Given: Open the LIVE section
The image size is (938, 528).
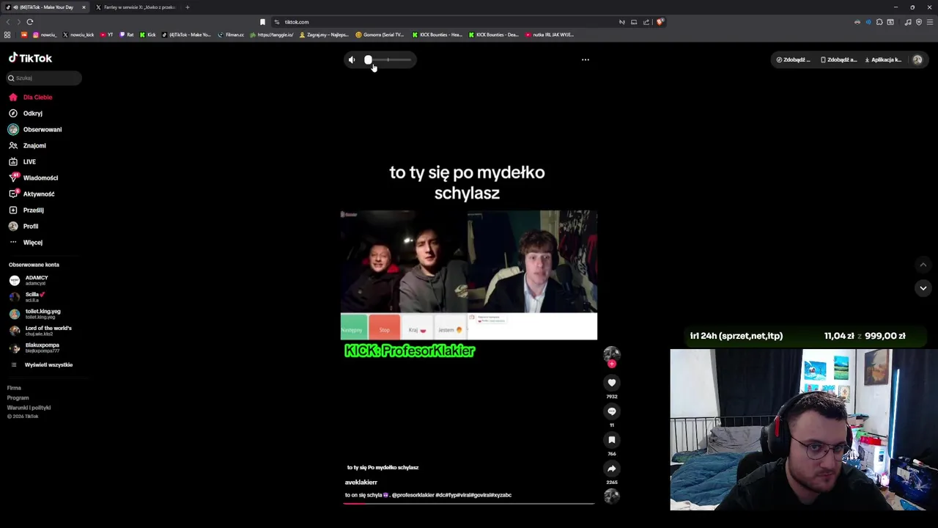Looking at the screenshot, I should click(22, 162).
